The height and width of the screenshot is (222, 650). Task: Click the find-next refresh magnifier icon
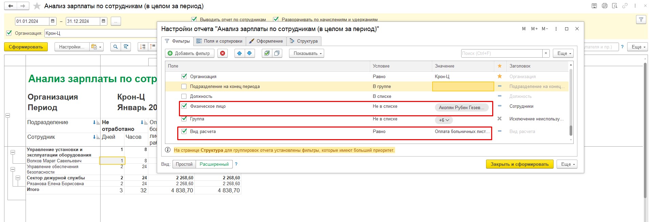point(126,47)
